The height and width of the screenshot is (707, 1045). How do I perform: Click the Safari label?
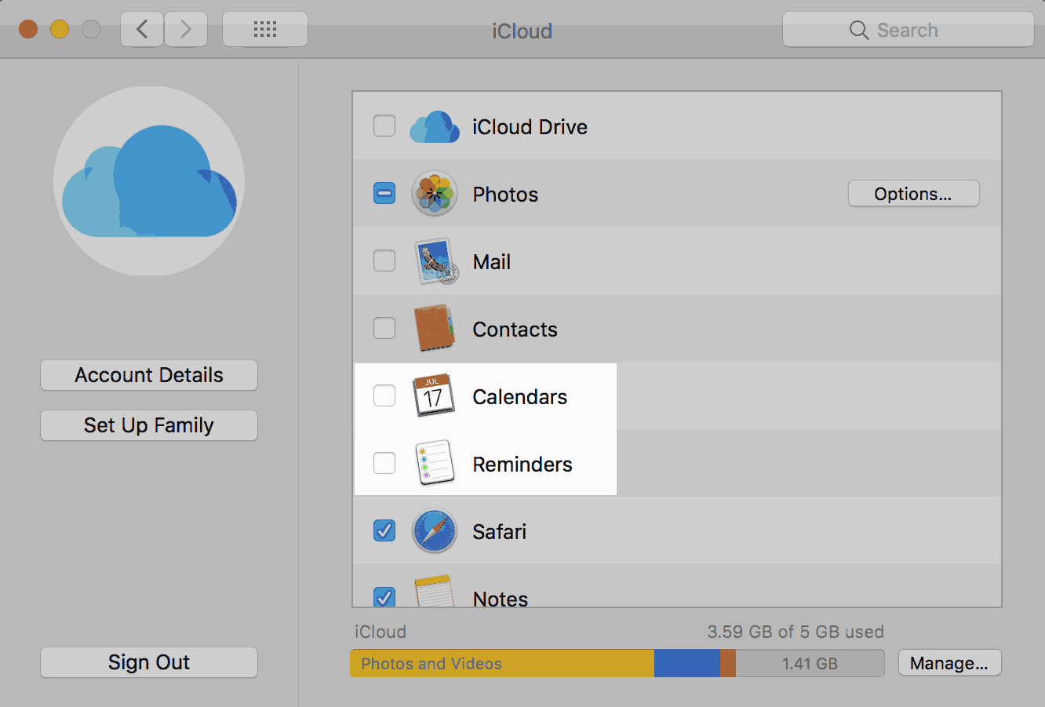pyautogui.click(x=499, y=532)
